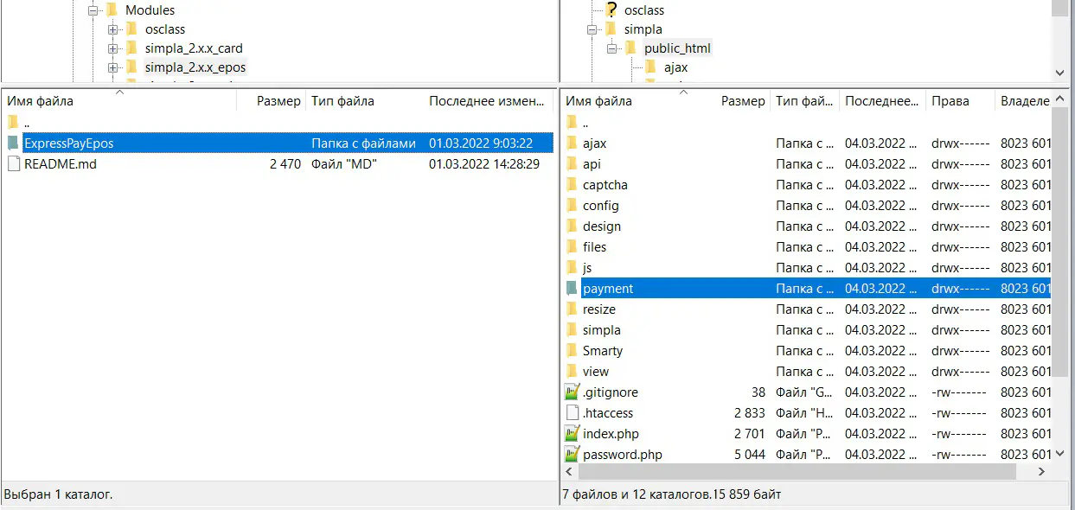Expand the simpla_2.x.x_card tree node
The width and height of the screenshot is (1075, 510).
(112, 48)
